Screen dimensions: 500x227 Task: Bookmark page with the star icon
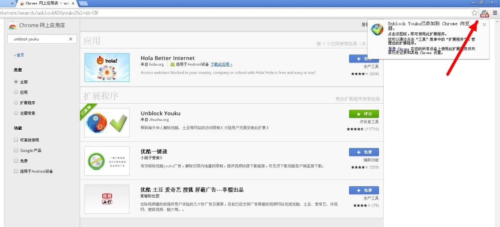click(474, 13)
